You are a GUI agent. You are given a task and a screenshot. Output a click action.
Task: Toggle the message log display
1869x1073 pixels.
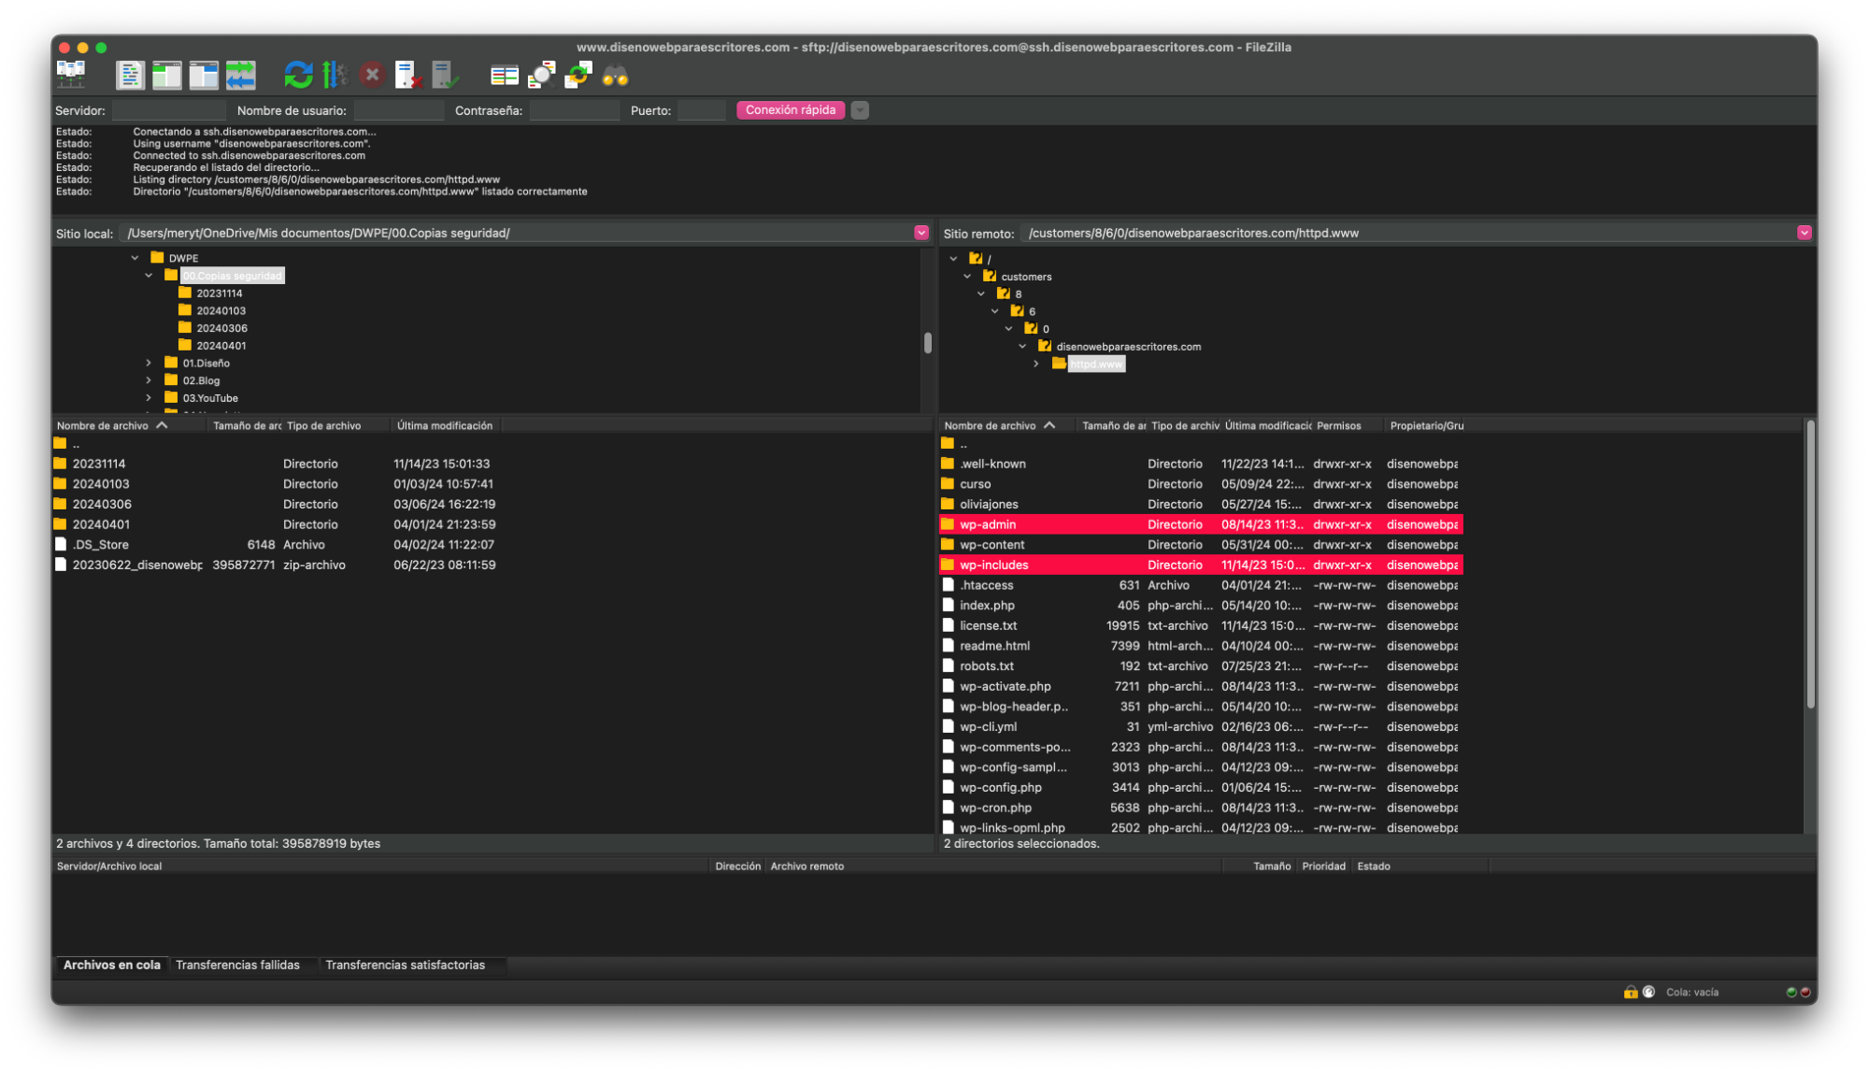tap(130, 75)
